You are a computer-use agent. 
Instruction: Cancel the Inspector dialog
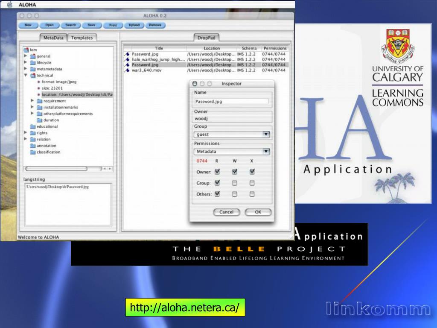(x=226, y=212)
